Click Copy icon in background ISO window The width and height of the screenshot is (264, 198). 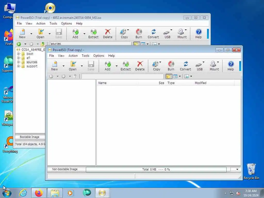pos(125,34)
